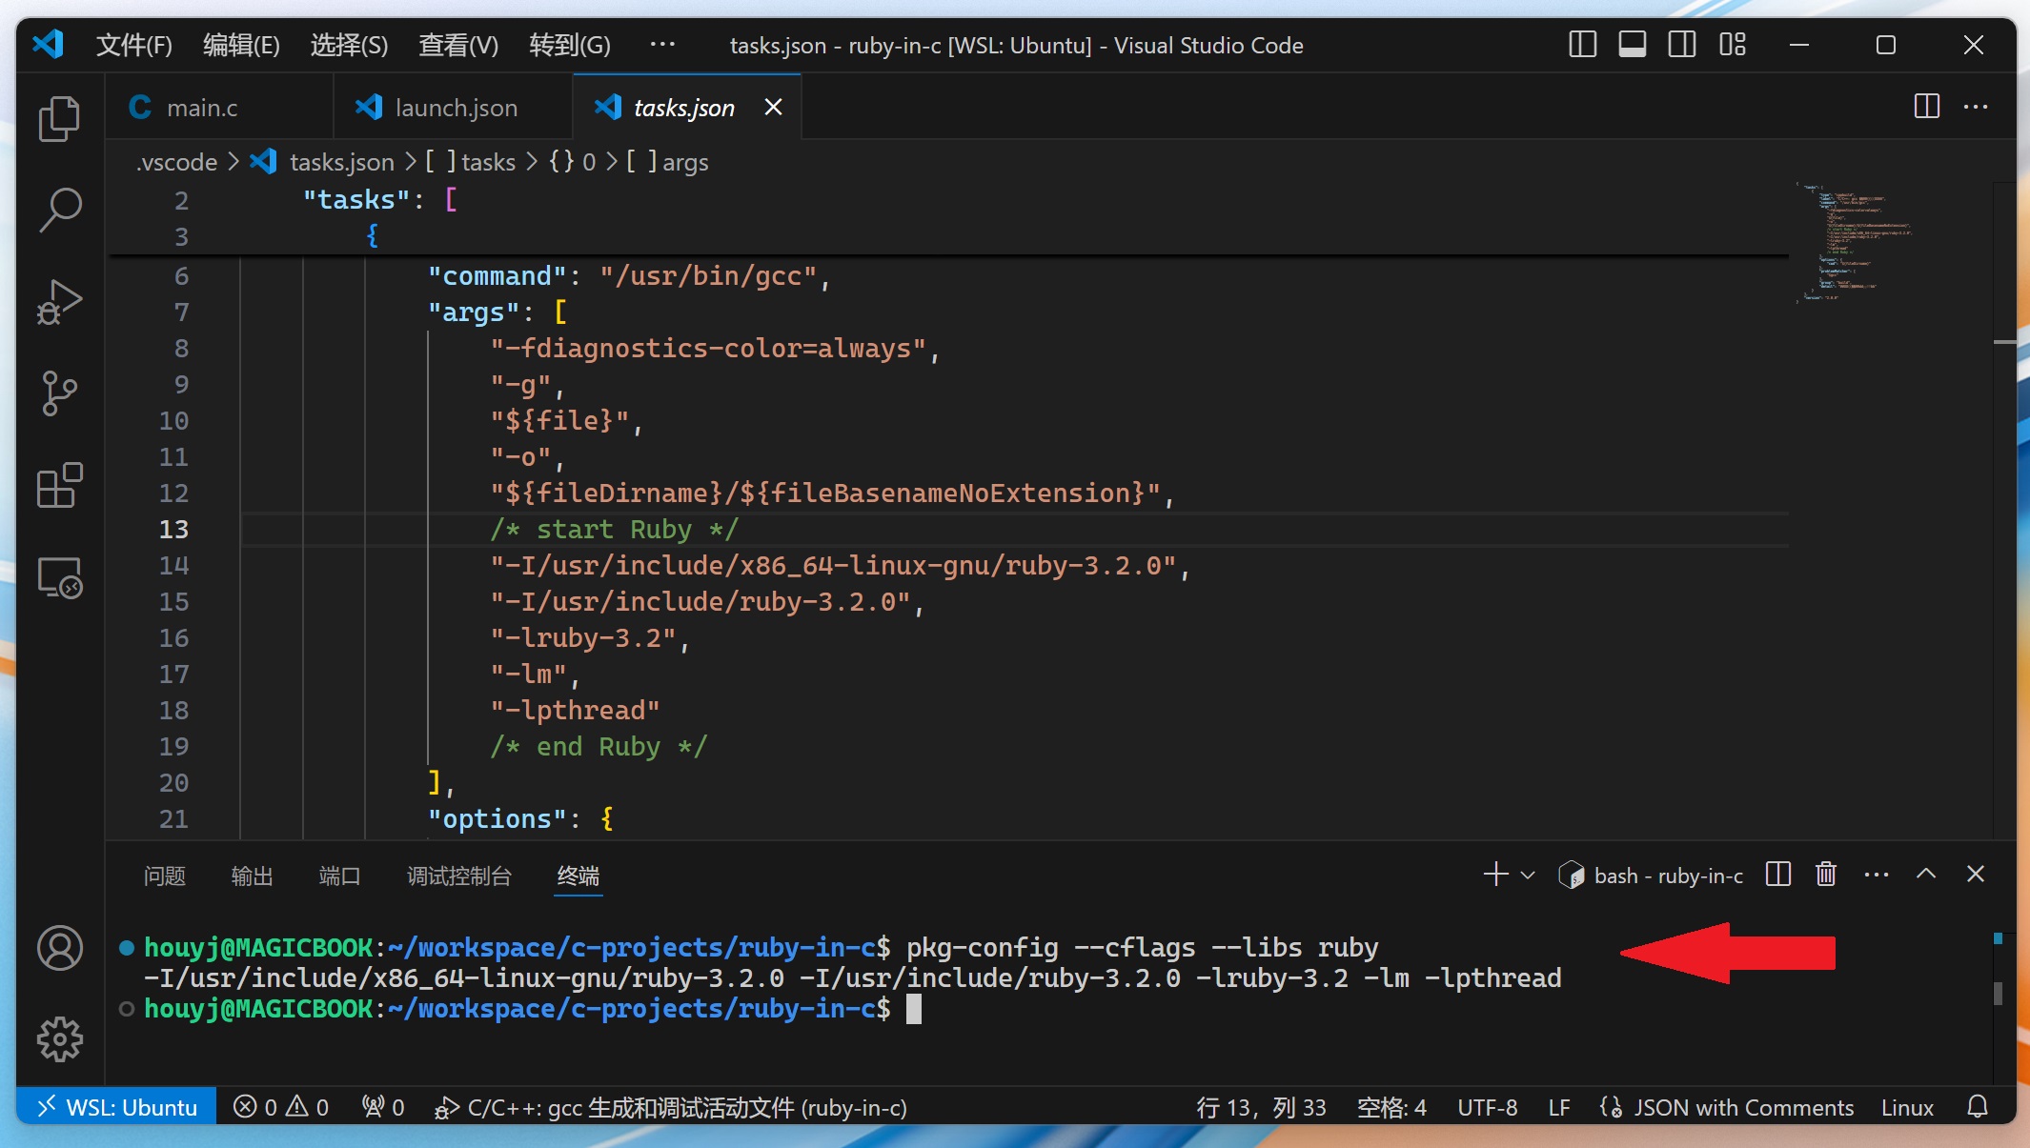This screenshot has width=2030, height=1148.
Task: Kill the terminal with trash icon
Action: 1826,874
